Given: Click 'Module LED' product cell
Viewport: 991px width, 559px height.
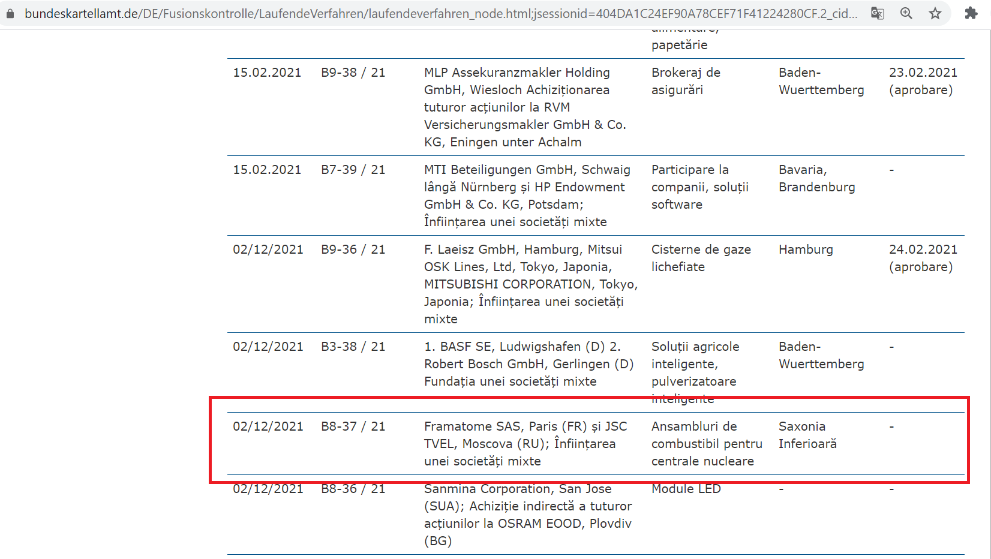Looking at the screenshot, I should tap(686, 489).
